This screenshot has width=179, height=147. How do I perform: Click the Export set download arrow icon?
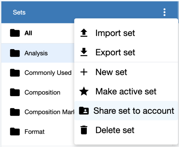click(84, 52)
